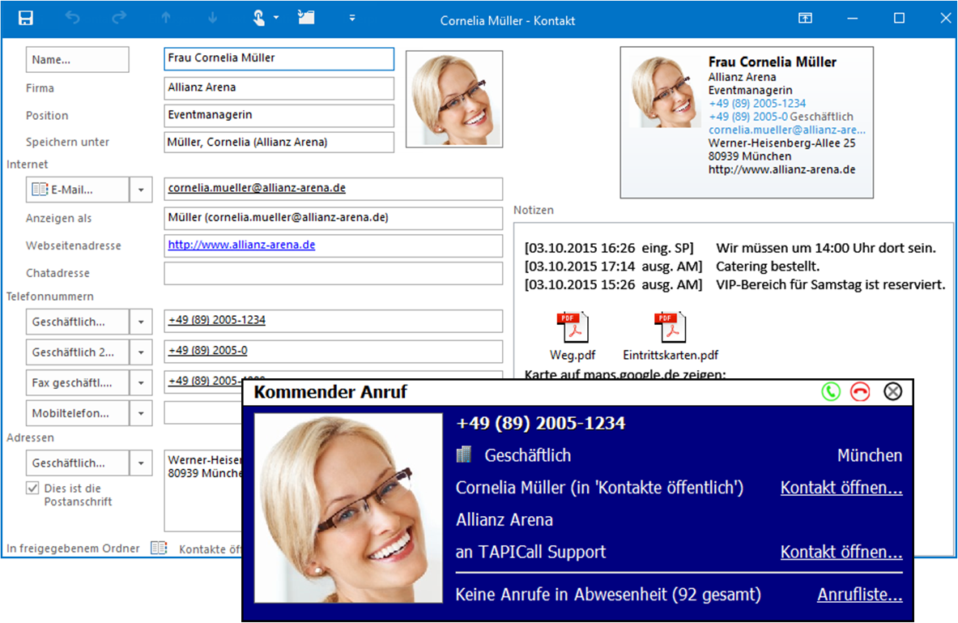Screen dimensions: 958x623
Task: Click note 'VIP-Bereich für Samstag ist reserviert.'
Action: 830,284
